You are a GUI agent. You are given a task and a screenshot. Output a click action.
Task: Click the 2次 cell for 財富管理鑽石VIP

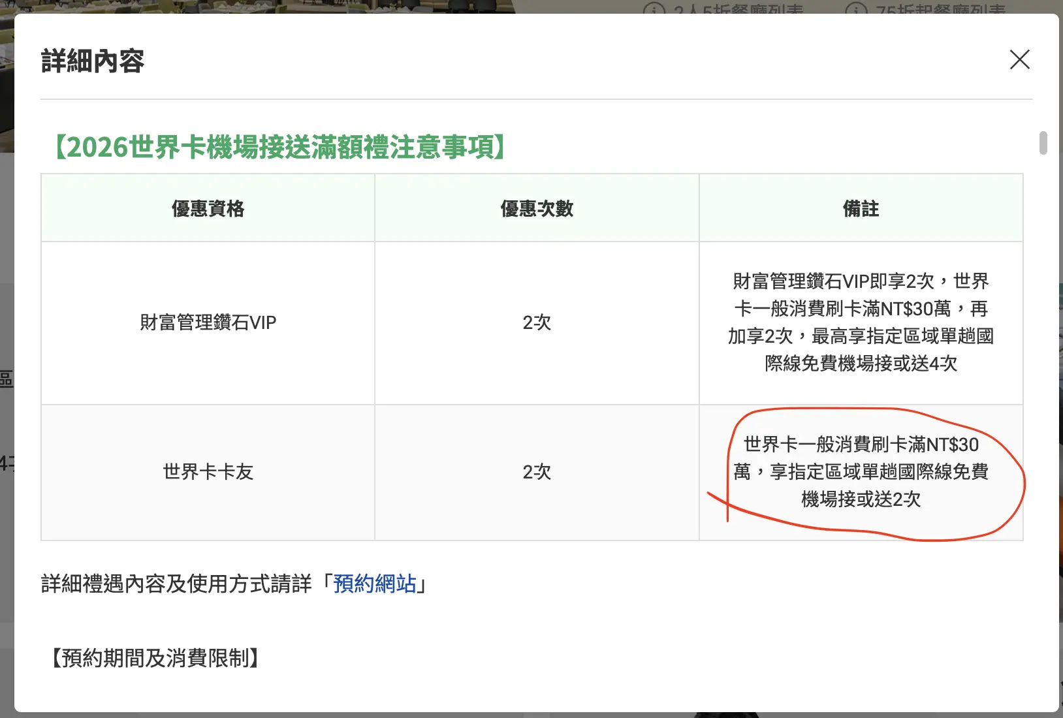(536, 322)
